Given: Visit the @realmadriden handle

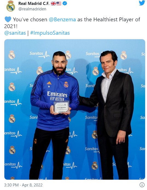Looking at the screenshot, I should 32,9.
